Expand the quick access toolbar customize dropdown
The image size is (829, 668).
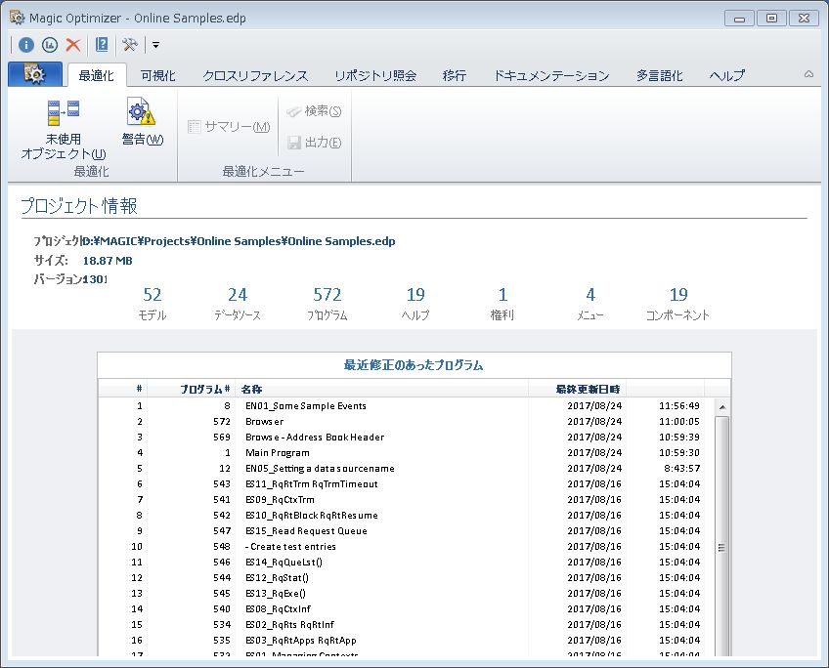(x=155, y=45)
